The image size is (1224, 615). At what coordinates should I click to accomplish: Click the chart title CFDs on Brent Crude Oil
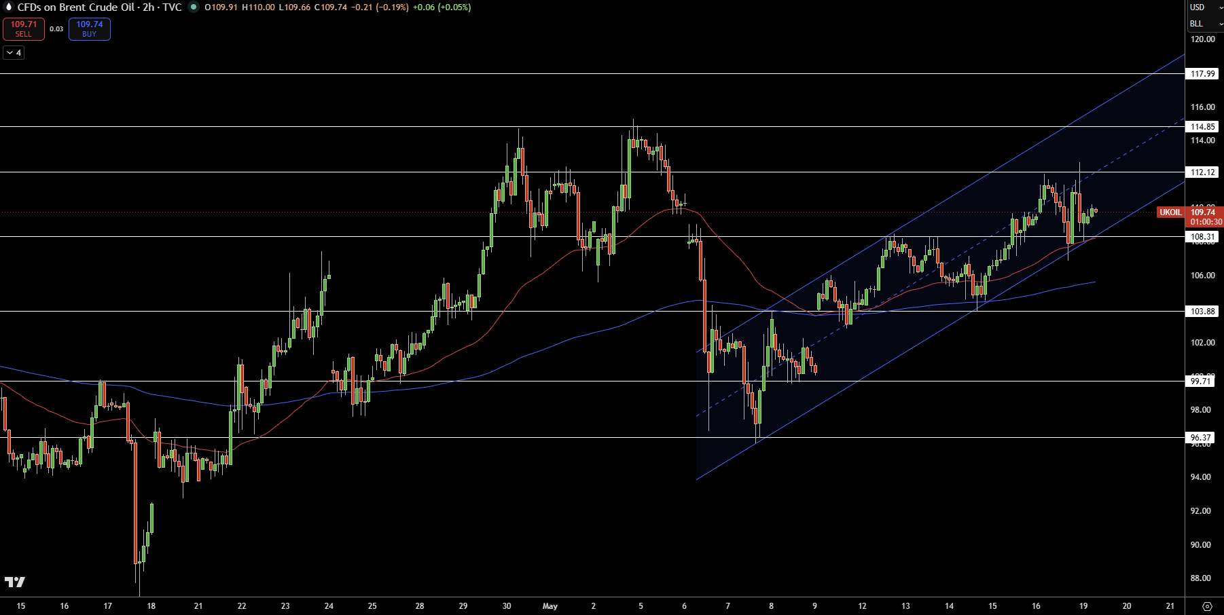click(76, 7)
